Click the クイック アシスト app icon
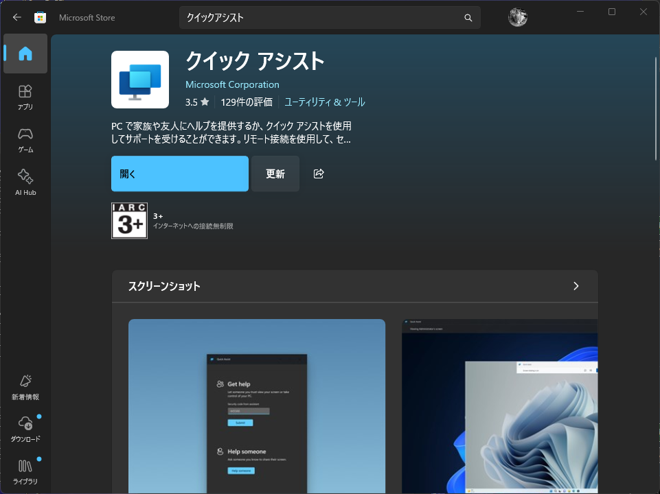 point(140,80)
